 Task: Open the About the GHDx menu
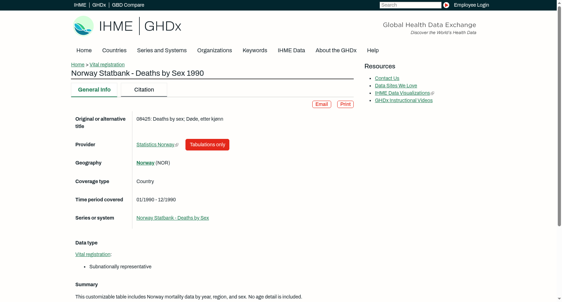click(336, 51)
